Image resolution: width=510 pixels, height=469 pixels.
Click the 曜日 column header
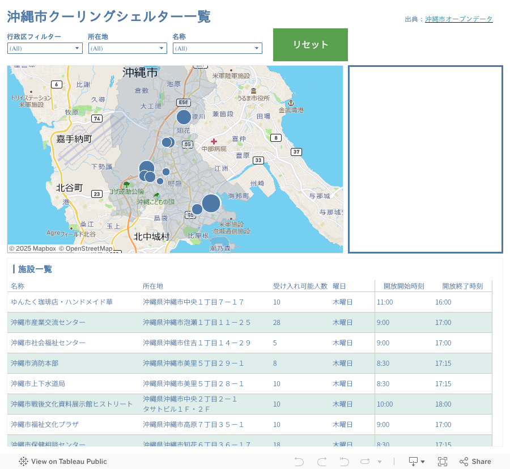[339, 286]
